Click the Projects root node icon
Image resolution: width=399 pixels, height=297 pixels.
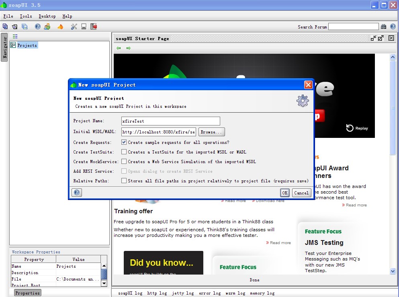point(13,45)
